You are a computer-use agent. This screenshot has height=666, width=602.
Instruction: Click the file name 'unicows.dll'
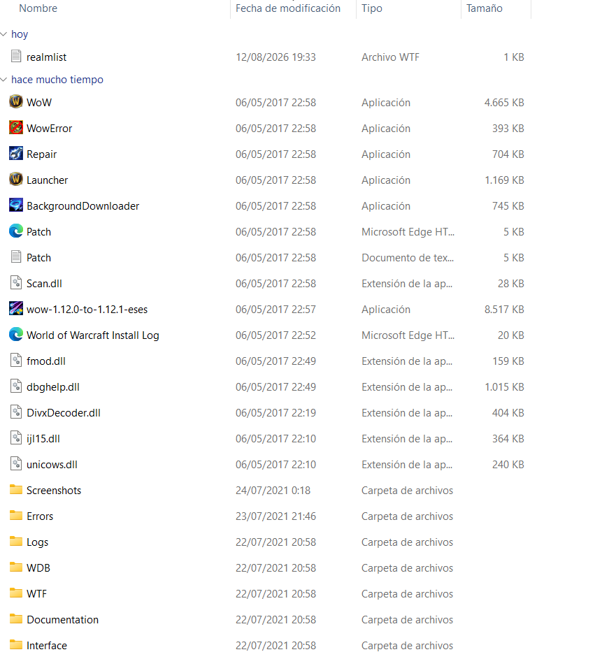(52, 465)
